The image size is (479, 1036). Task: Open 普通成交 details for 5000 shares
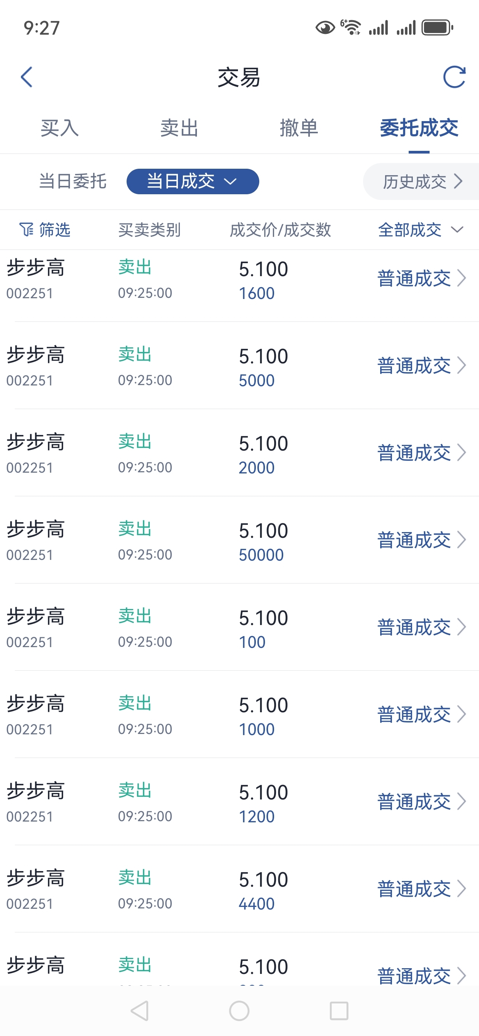[414, 366]
